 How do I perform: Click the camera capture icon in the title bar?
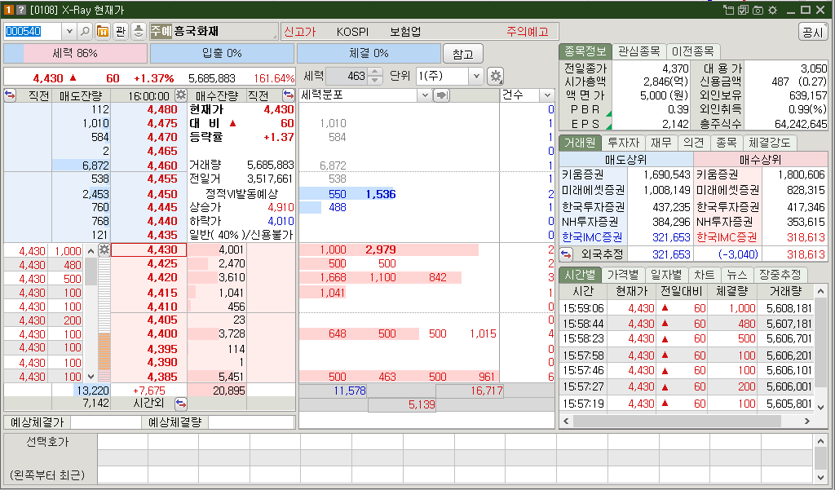(758, 10)
